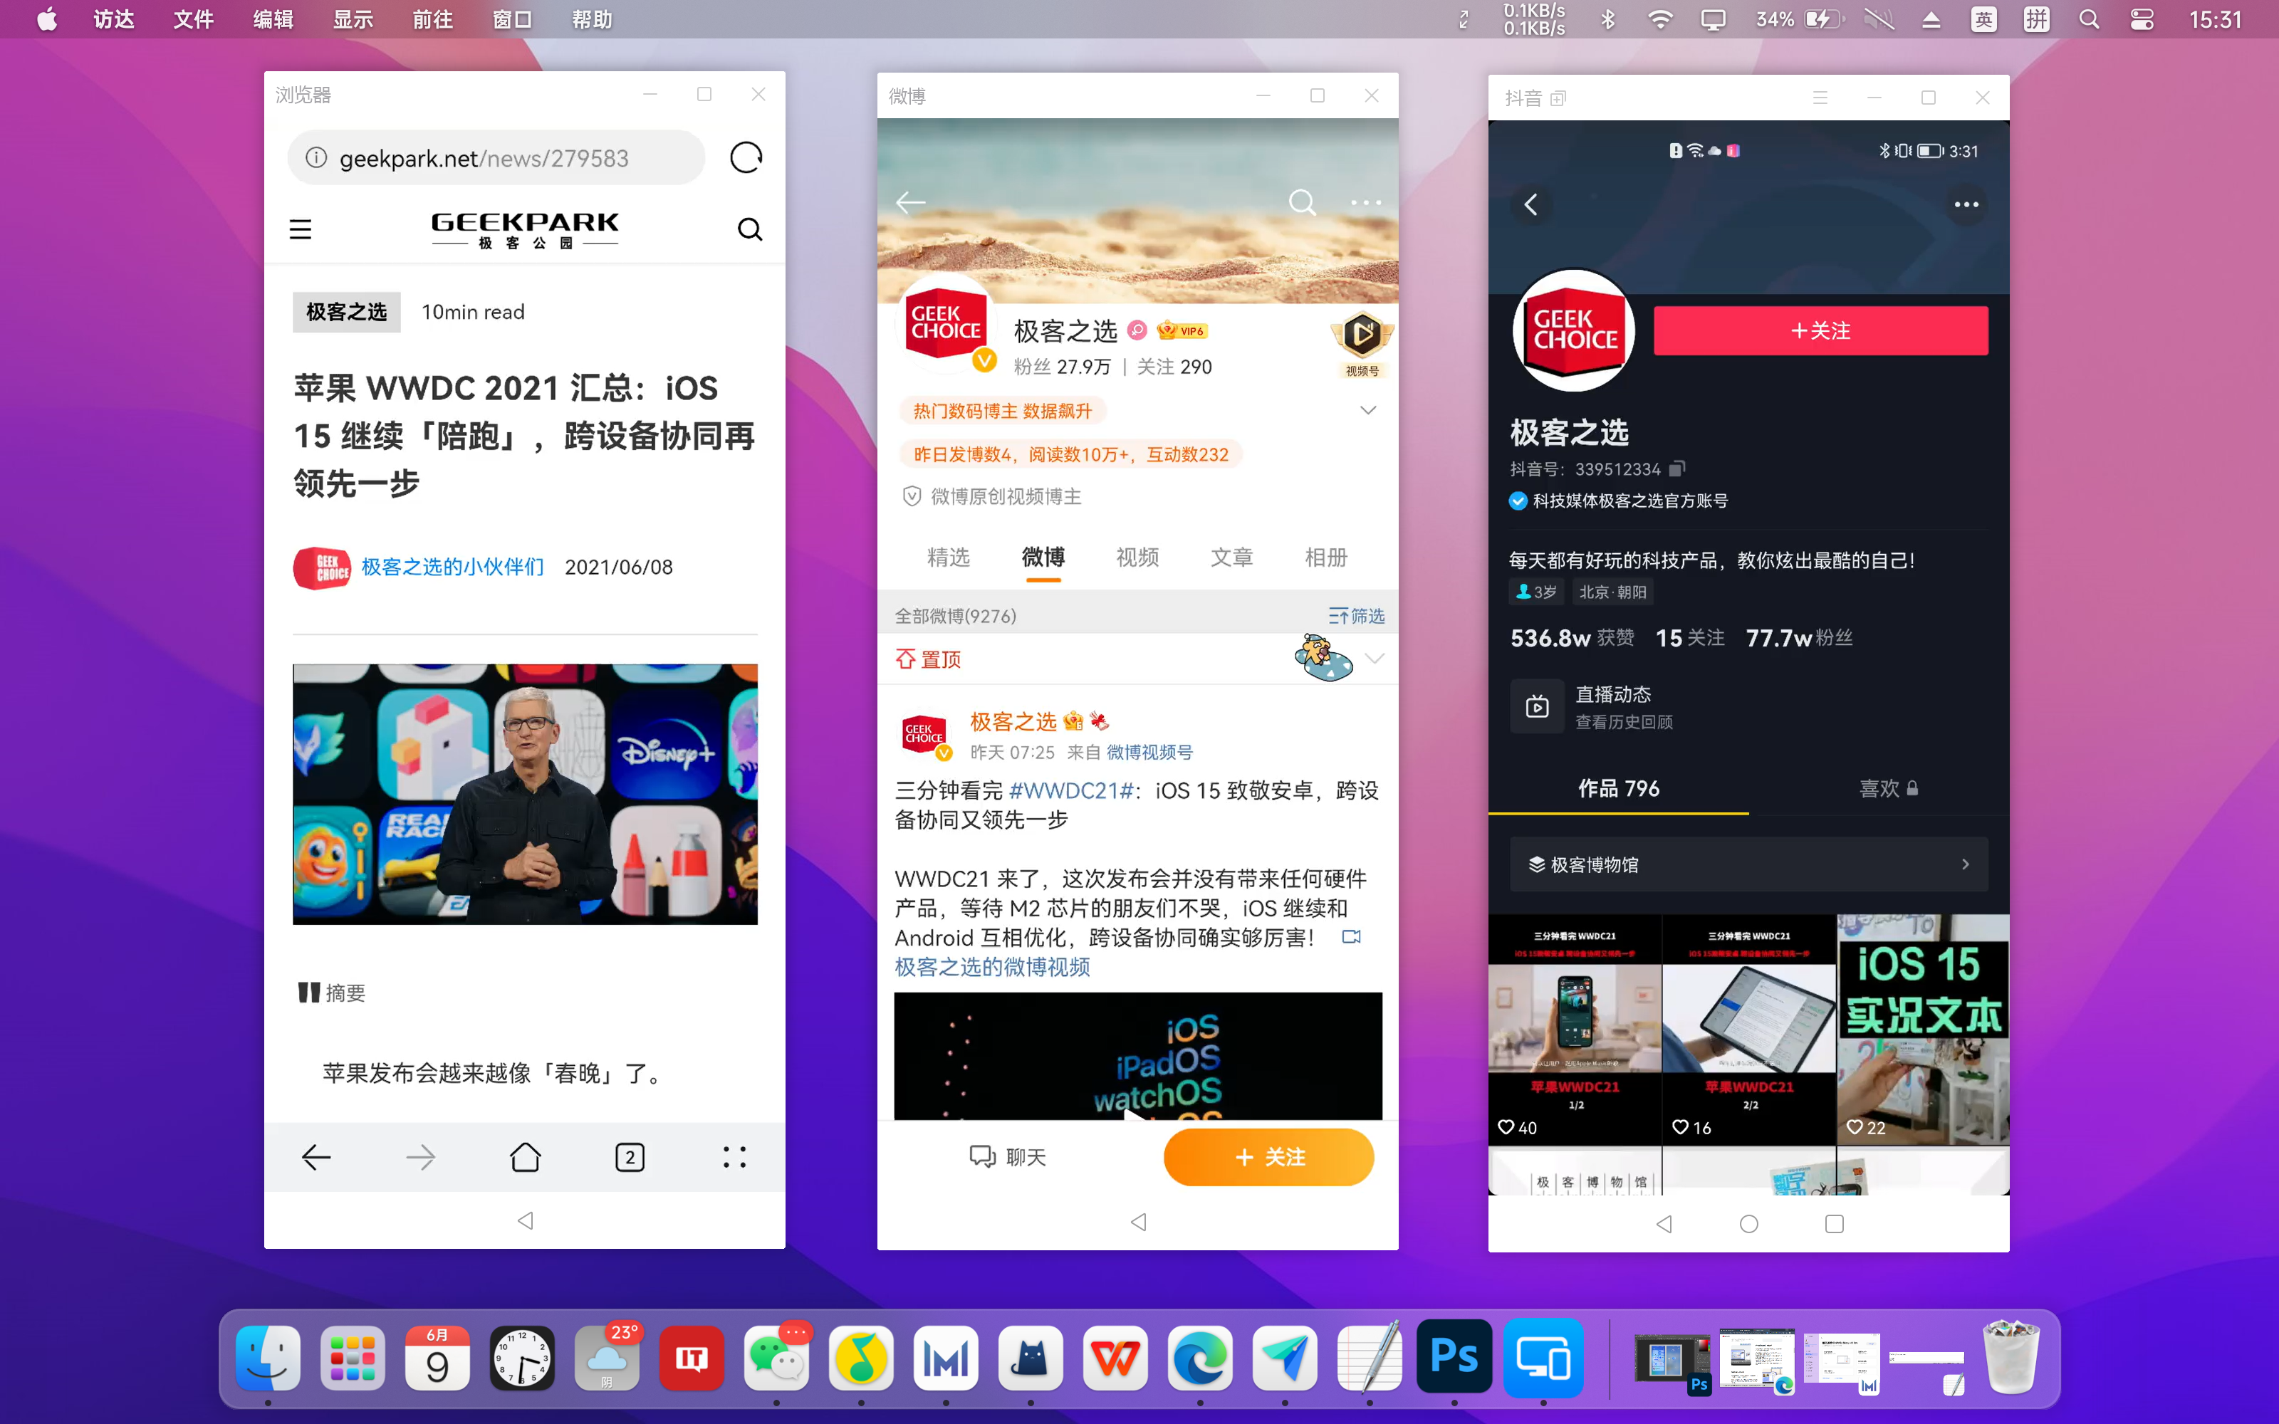Copy the Douyin ID number
The width and height of the screenshot is (2279, 1424).
(1677, 468)
